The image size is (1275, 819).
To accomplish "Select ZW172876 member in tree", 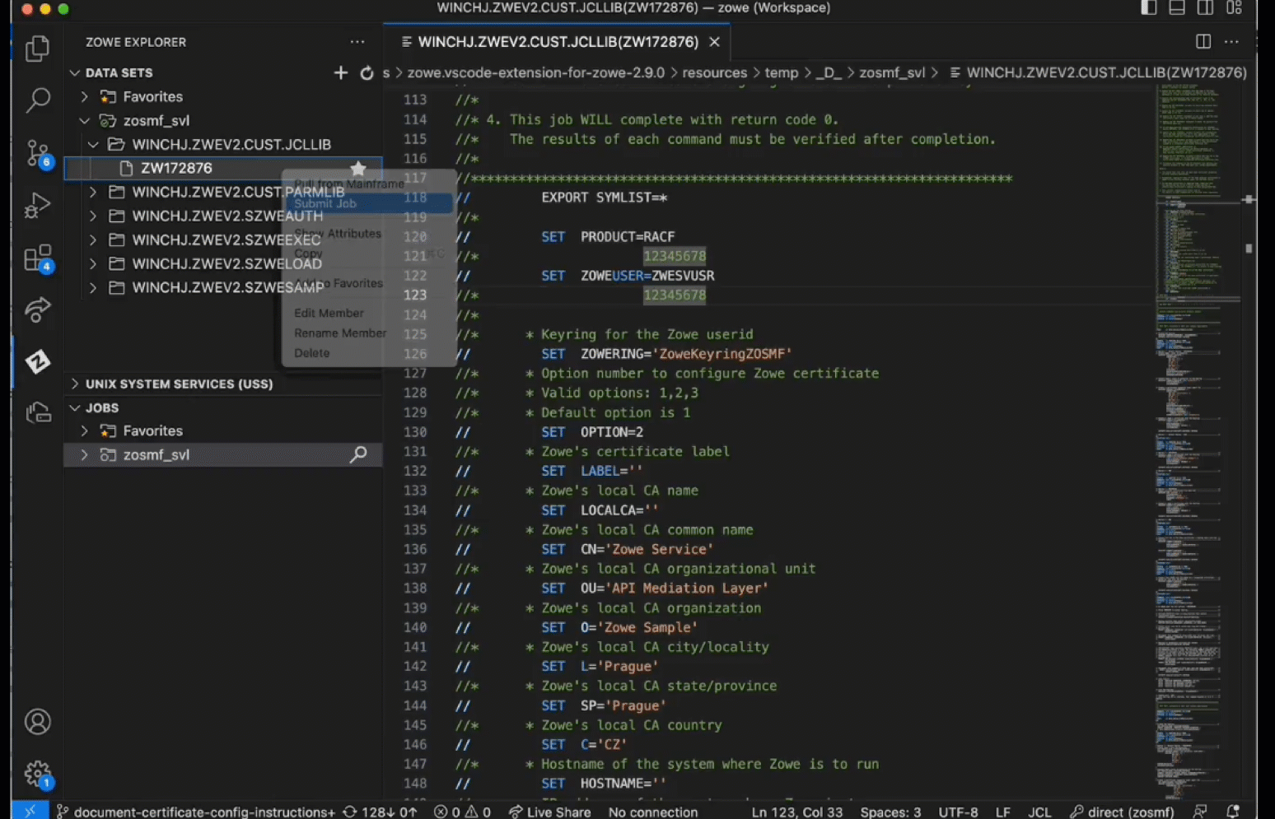I will point(222,168).
